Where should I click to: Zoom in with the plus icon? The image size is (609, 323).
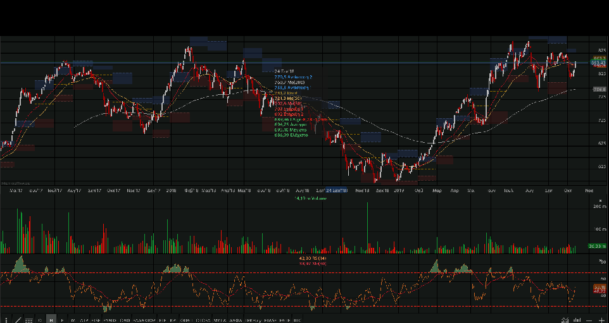[x=601, y=320]
